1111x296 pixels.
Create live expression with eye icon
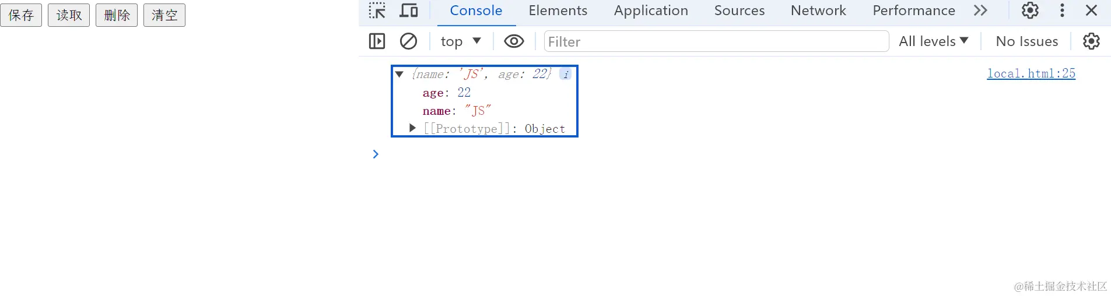[x=514, y=41]
